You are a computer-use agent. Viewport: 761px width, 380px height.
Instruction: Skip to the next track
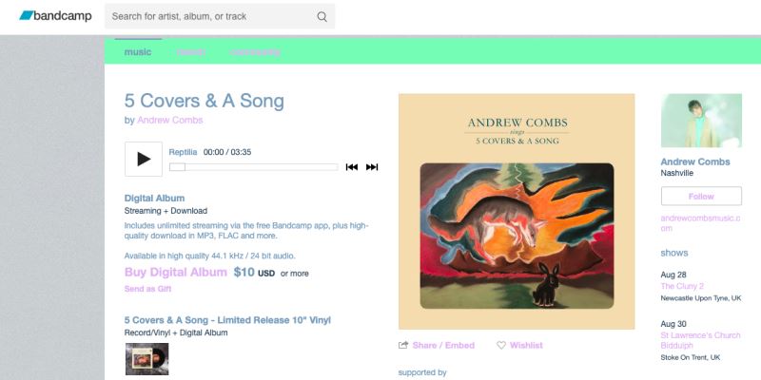coord(372,167)
